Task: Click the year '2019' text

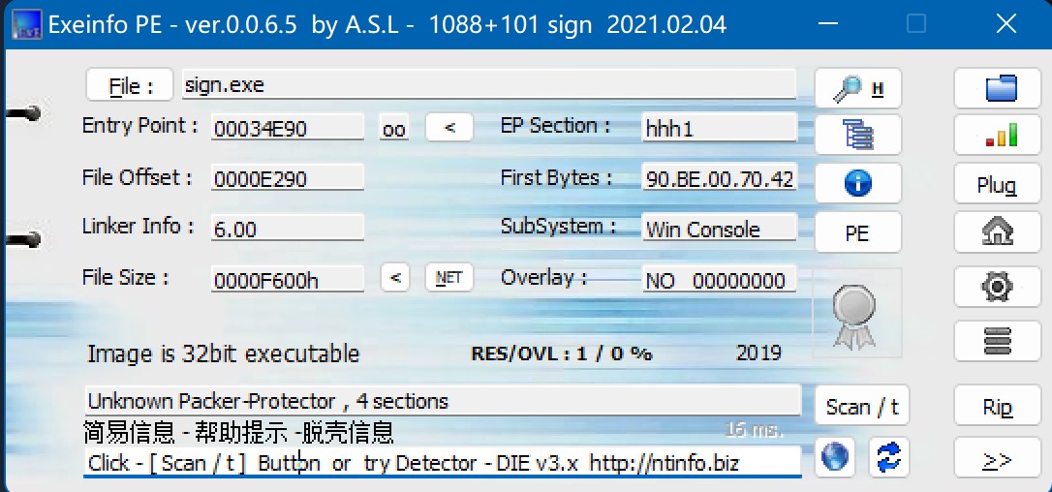Action: [x=758, y=354]
